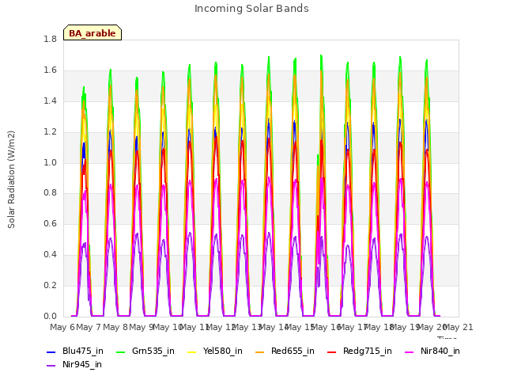Select the Redg715_in legend label
Image resolution: width=506 pixels, height=380 pixels.
pos(368,351)
